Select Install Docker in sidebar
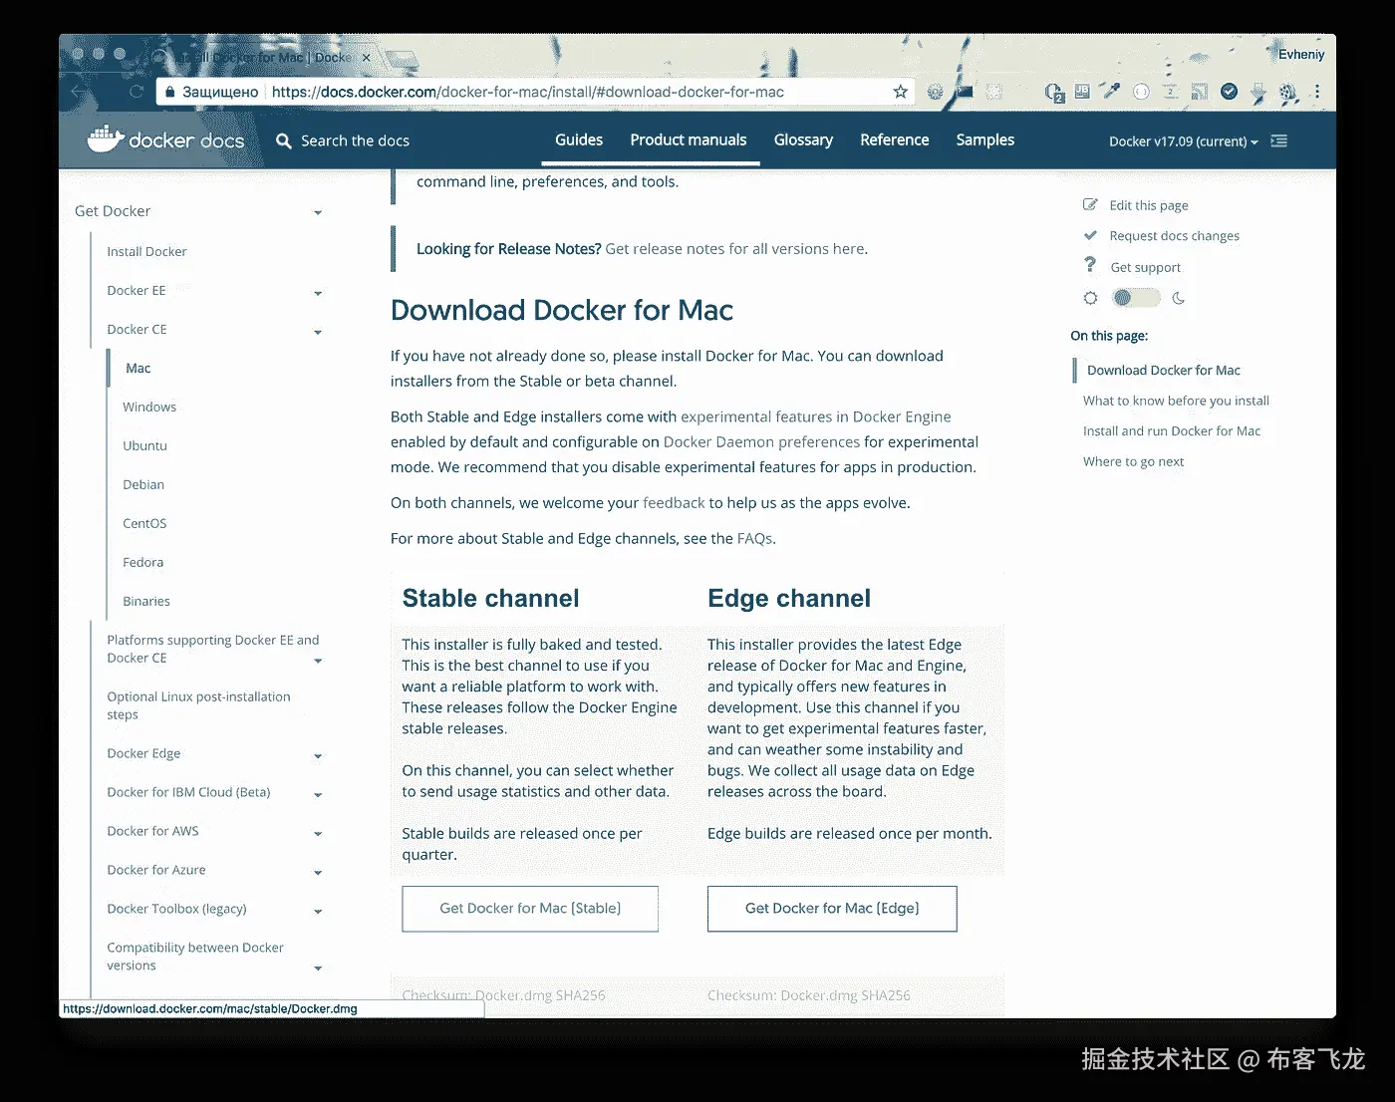Viewport: 1395px width, 1102px height. [146, 252]
